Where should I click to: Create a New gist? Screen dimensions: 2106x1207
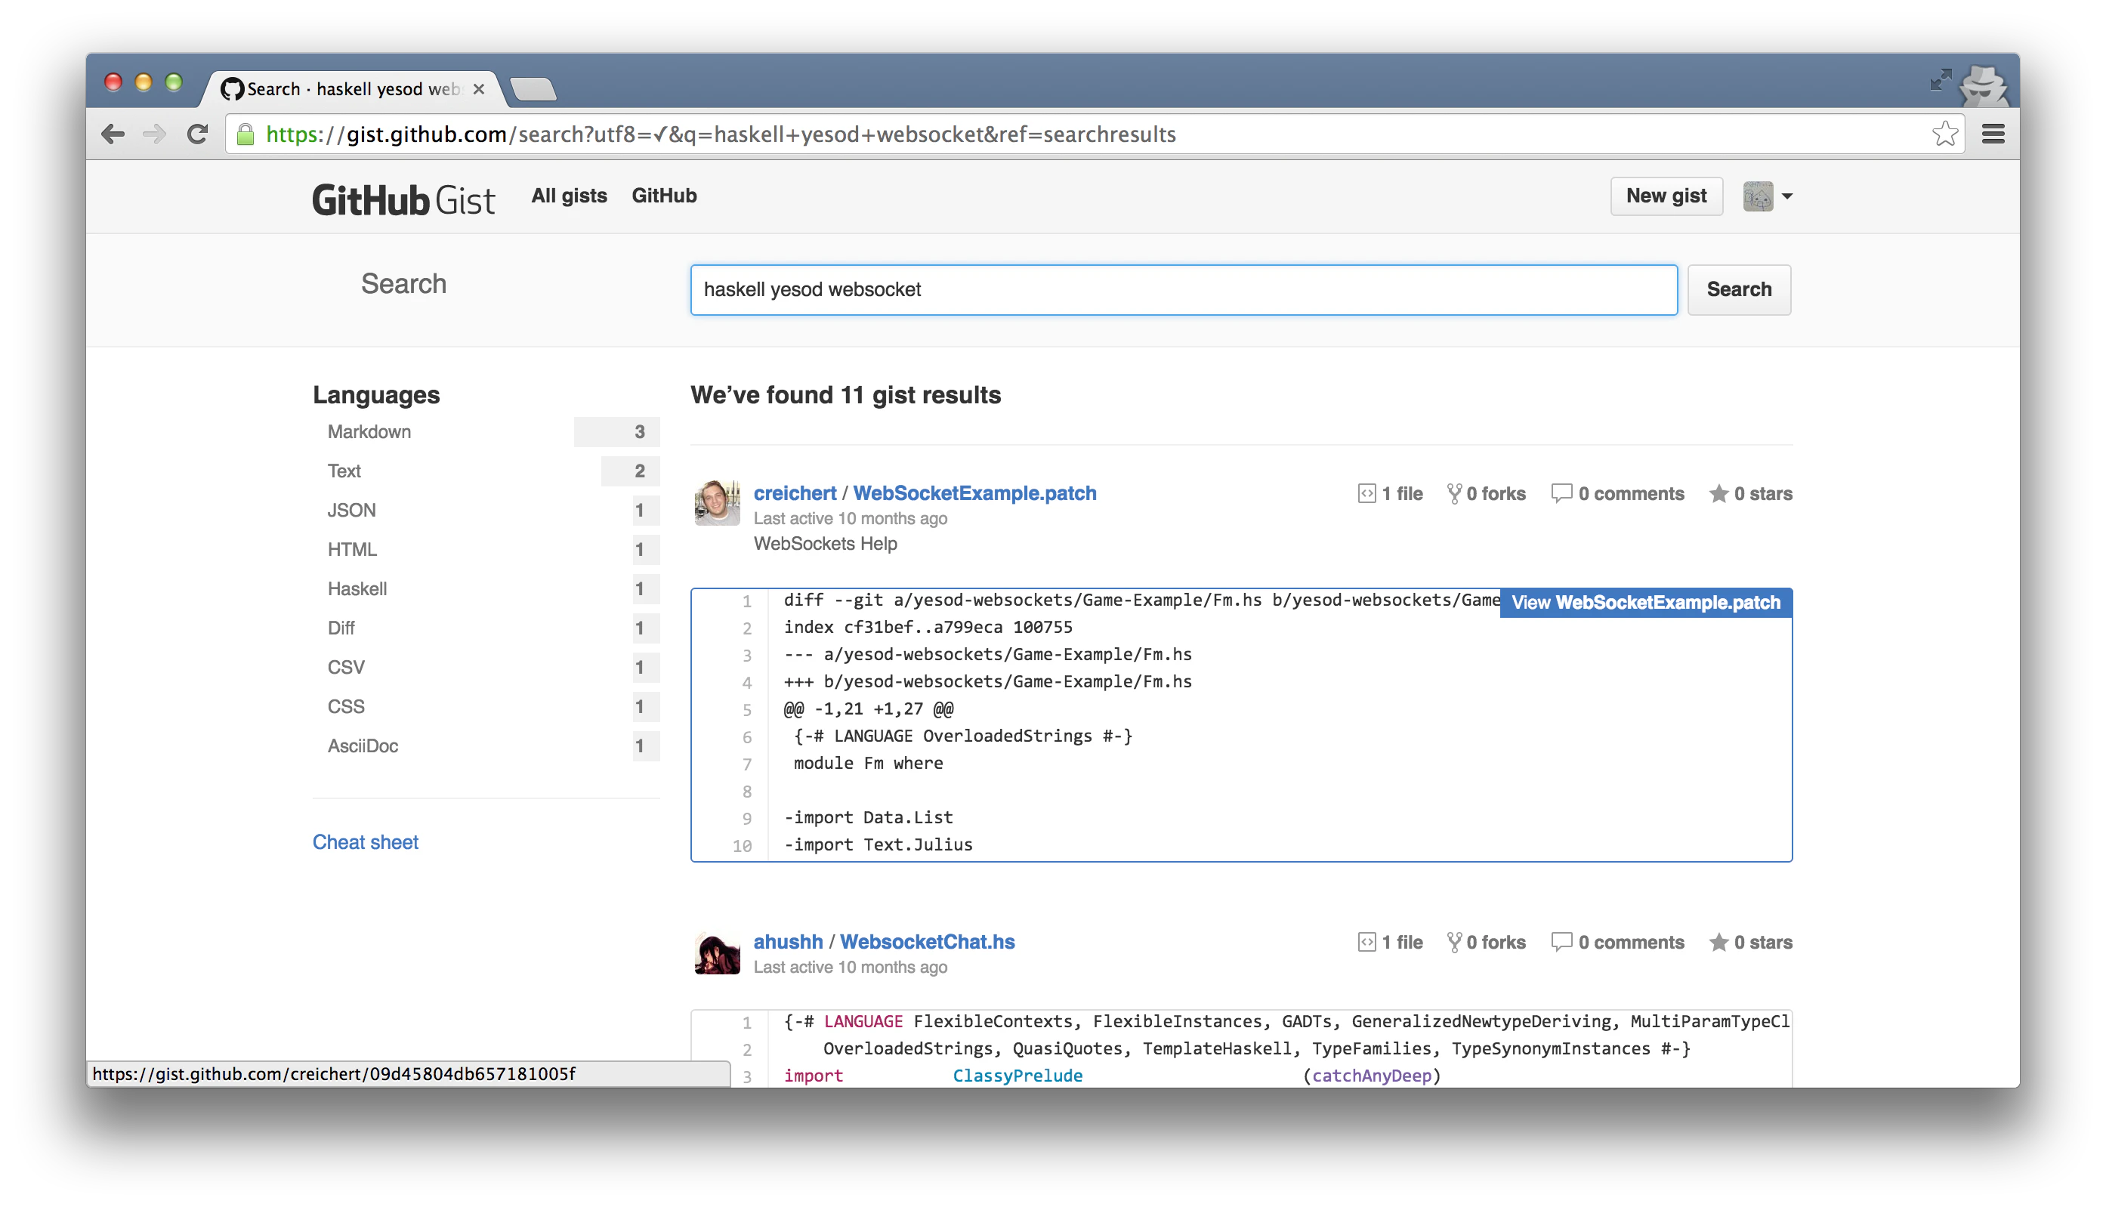pyautogui.click(x=1665, y=196)
